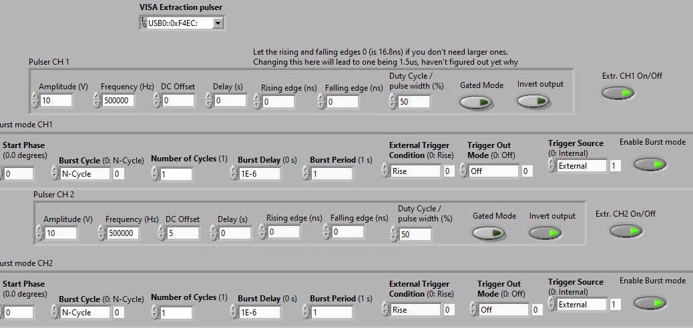
Task: Click the CH2 Burst Delay field showing 1E-6
Action: tap(260, 312)
